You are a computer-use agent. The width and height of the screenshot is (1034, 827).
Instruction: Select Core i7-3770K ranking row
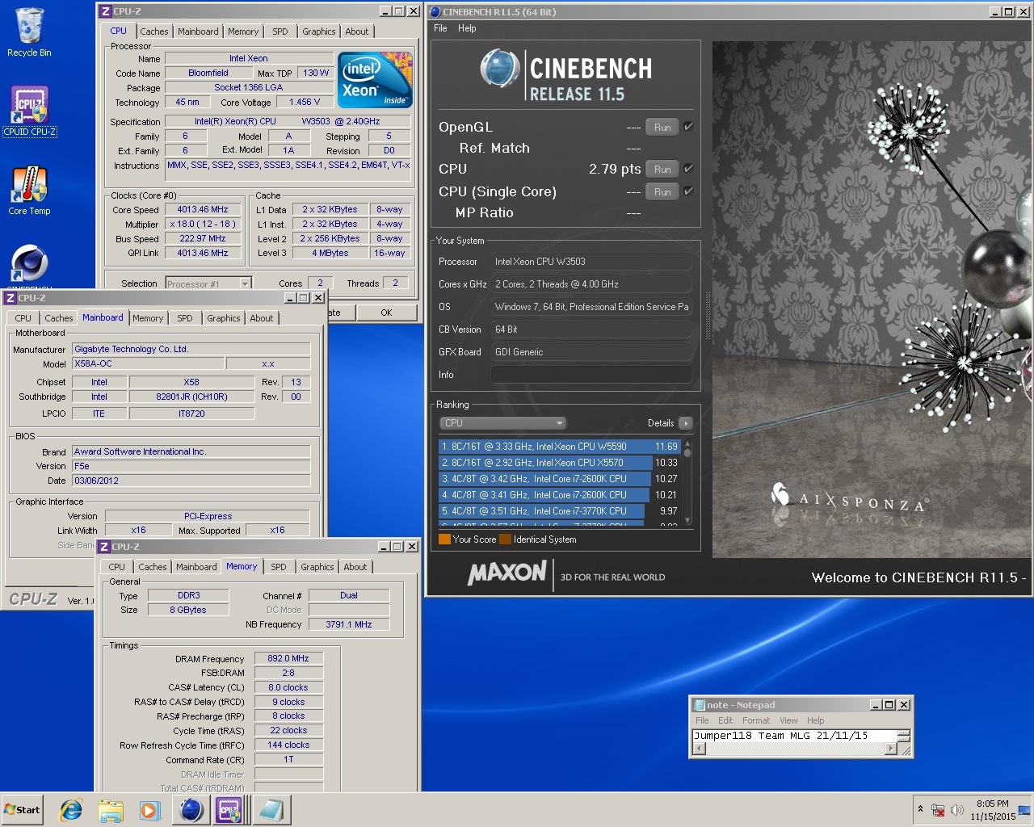click(560, 511)
